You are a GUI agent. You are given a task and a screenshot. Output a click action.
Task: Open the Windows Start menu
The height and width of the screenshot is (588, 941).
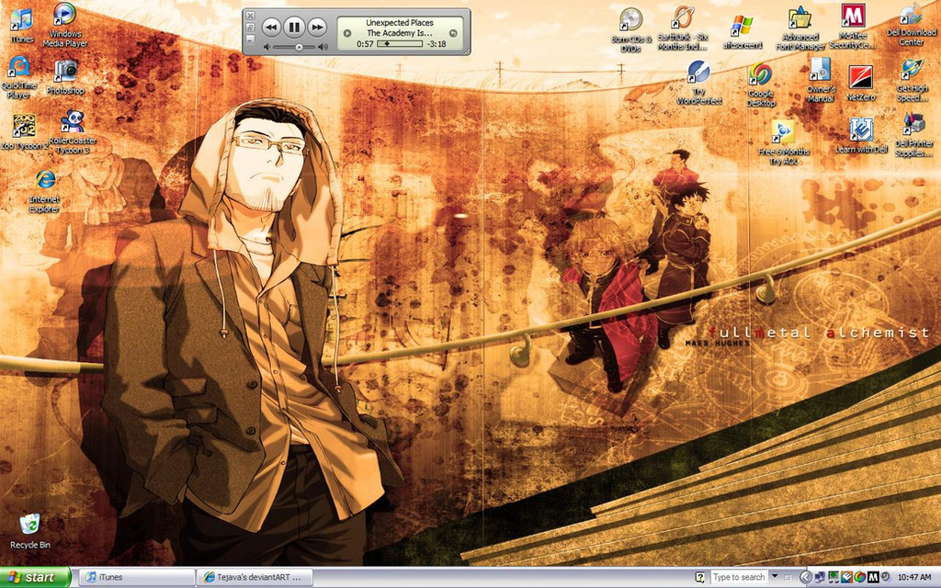[36, 577]
